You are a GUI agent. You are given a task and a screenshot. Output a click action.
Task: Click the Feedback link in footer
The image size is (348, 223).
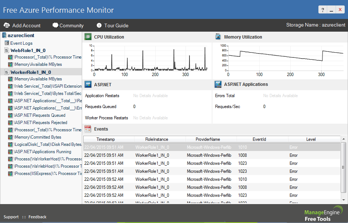pos(37,217)
